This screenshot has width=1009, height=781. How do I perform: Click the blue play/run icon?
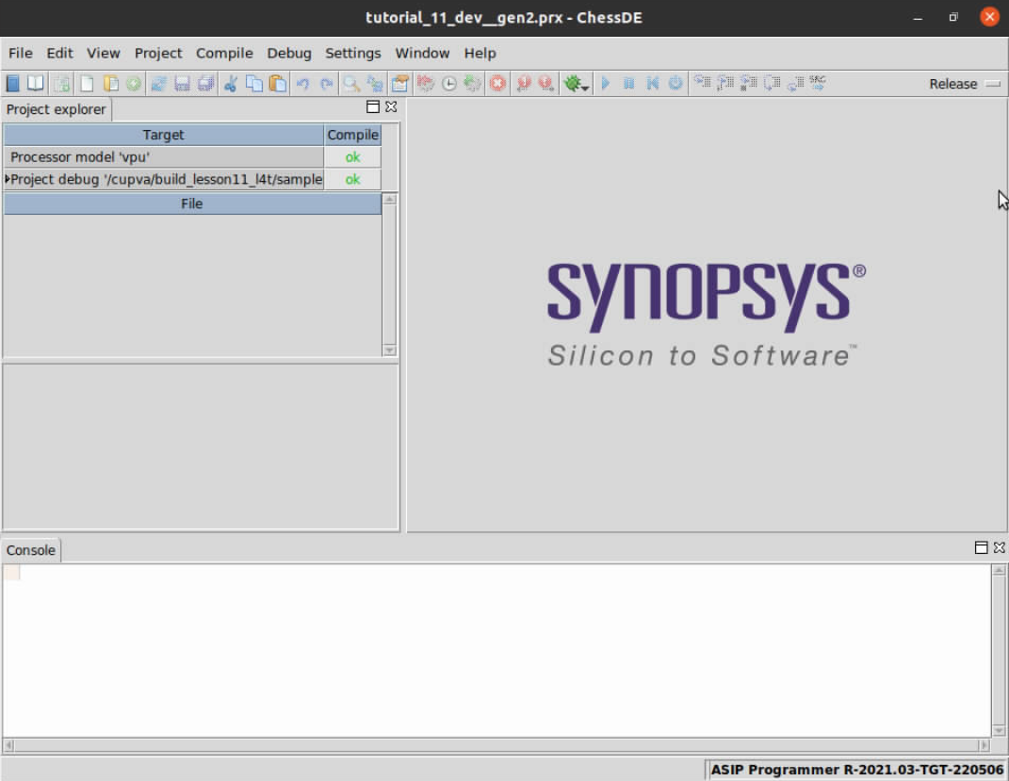606,84
